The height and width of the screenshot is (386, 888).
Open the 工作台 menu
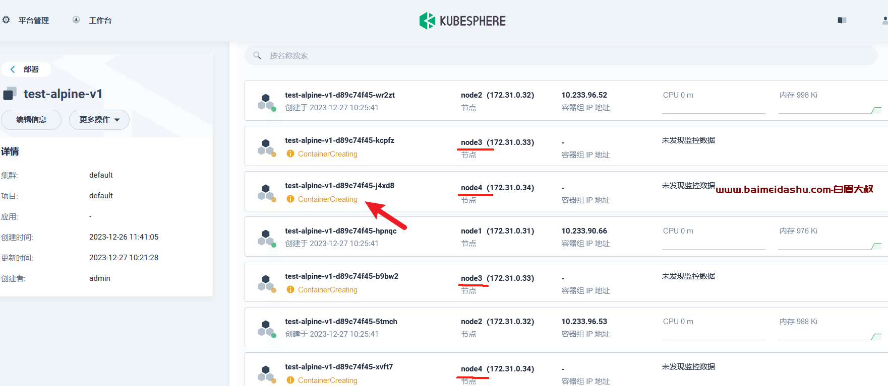coord(100,21)
